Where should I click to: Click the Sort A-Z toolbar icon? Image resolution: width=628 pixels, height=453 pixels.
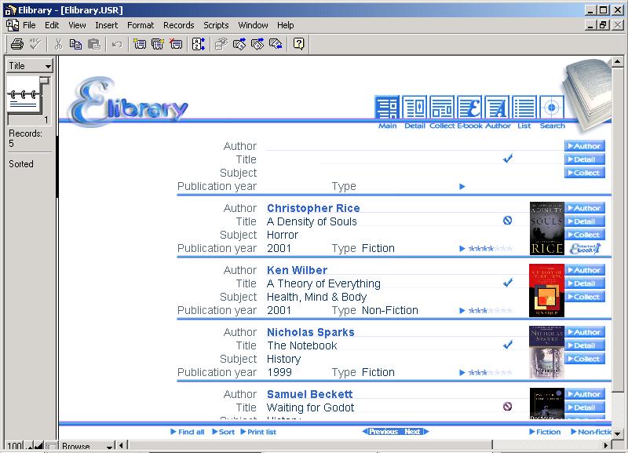click(198, 44)
